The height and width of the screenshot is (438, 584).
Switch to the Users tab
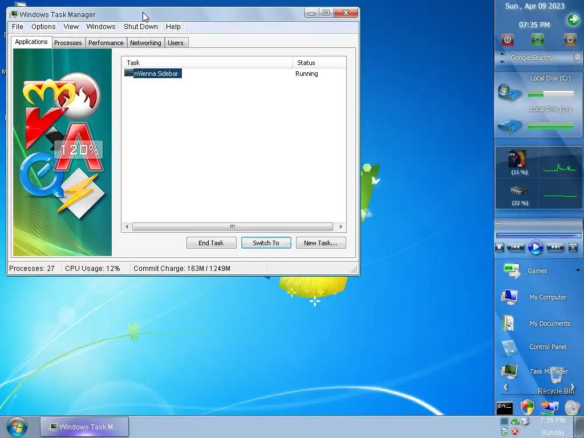(176, 42)
